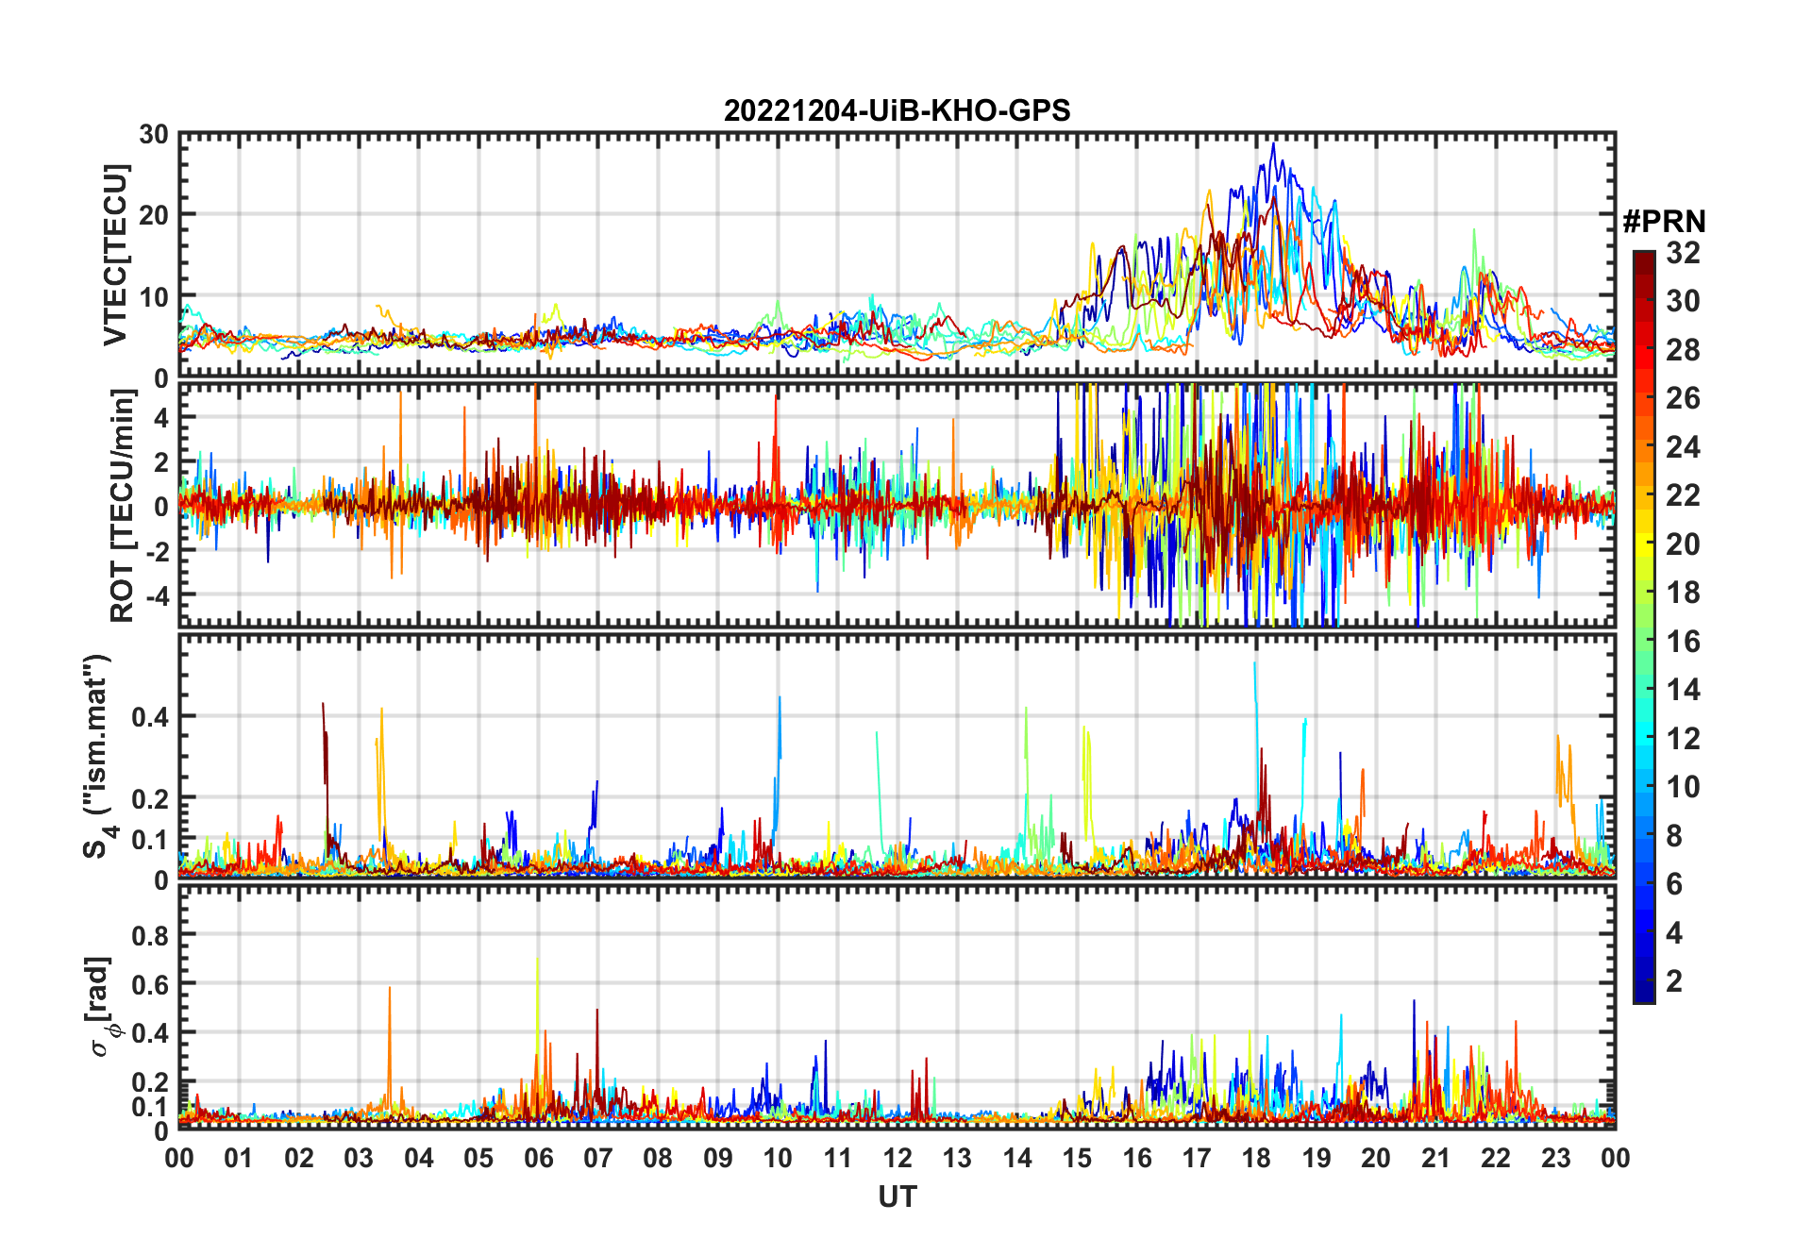Viewport: 1795px width, 1255px height.
Task: Click the sigma-phi axis tick 0.8
Action: (151, 936)
